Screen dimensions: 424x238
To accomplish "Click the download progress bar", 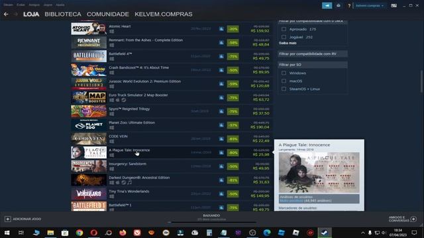I will tap(212, 222).
